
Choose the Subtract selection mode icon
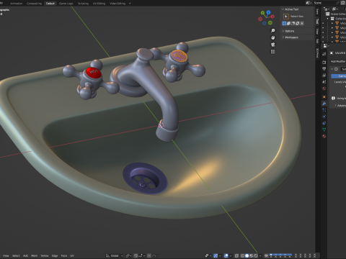tap(293, 23)
